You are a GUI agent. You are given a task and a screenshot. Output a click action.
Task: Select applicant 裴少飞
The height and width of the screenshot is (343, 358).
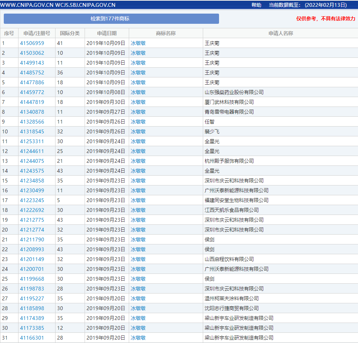(212, 131)
